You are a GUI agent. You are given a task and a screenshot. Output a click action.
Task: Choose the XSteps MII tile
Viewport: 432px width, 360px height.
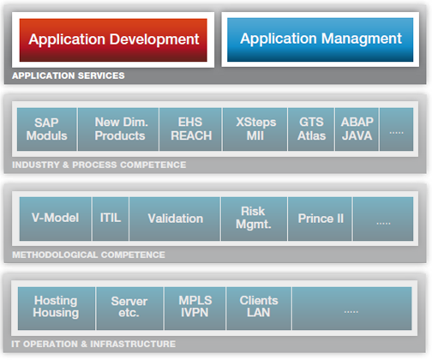[255, 129]
